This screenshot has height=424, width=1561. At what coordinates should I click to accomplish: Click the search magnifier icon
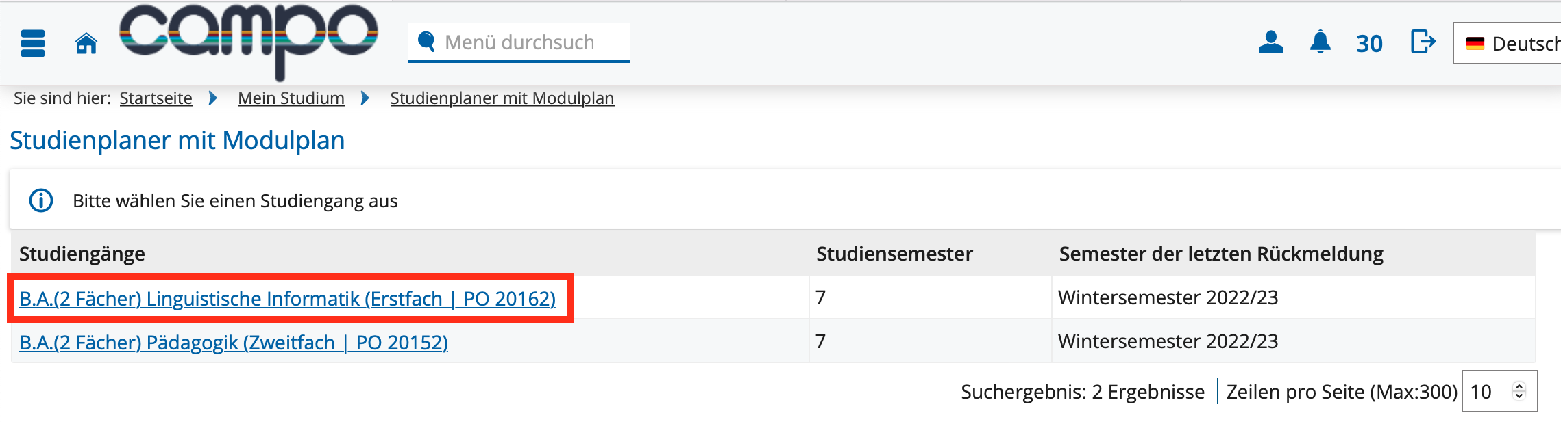point(426,42)
